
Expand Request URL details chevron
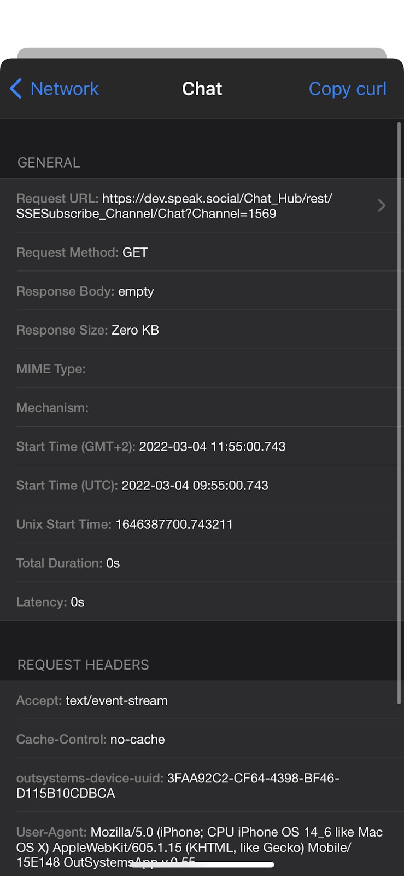[382, 206]
